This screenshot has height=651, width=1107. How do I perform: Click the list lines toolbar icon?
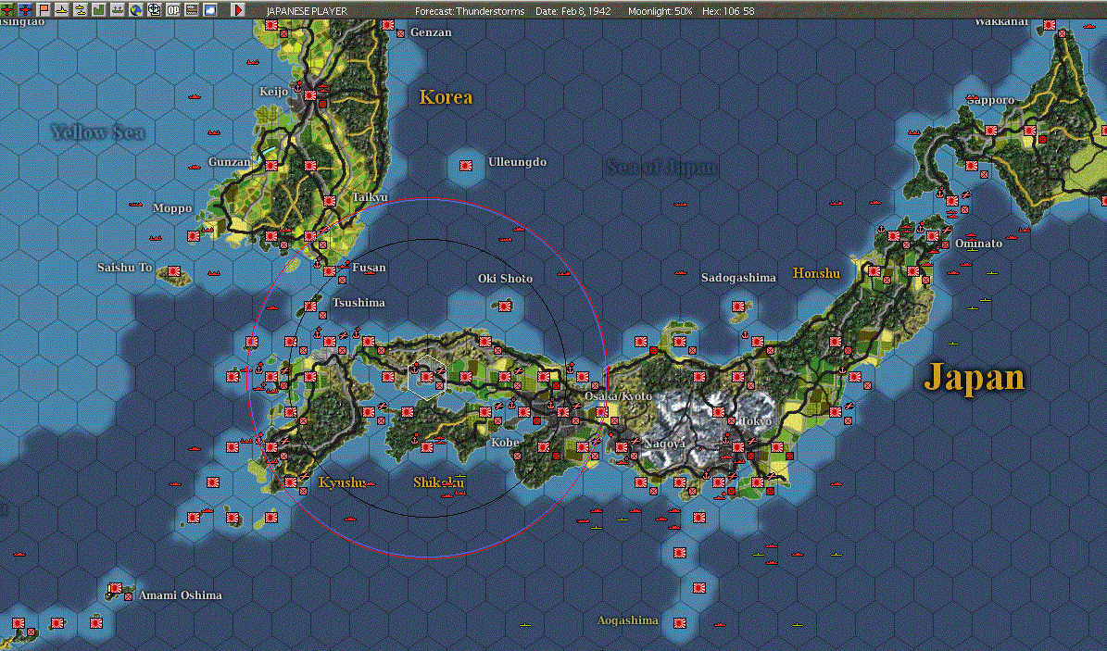click(x=192, y=10)
